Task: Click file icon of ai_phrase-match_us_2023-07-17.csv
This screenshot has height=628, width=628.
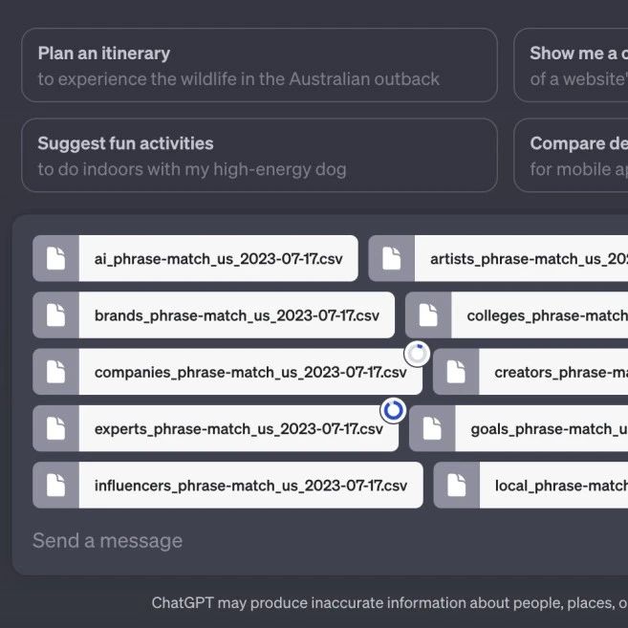Action: [55, 258]
